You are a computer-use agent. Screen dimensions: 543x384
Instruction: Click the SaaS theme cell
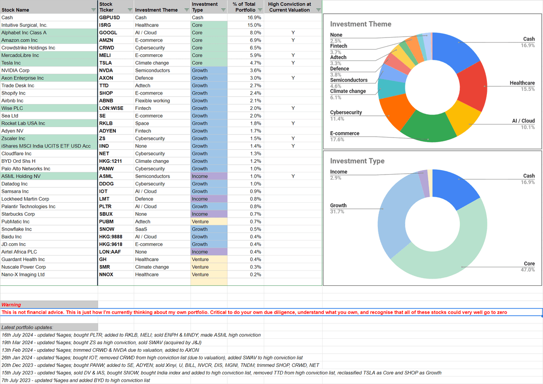tap(162, 229)
